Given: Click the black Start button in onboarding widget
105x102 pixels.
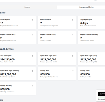Looking at the screenshot, I should [102, 94].
